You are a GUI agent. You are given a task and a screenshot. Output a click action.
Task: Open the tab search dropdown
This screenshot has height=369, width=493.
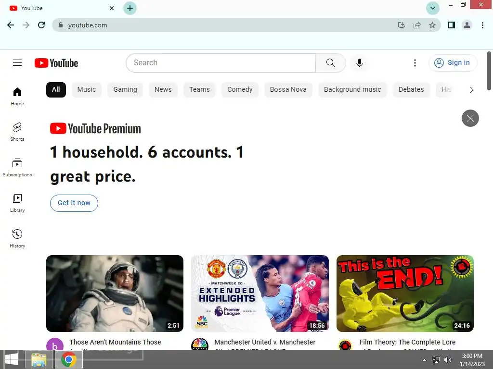433,8
